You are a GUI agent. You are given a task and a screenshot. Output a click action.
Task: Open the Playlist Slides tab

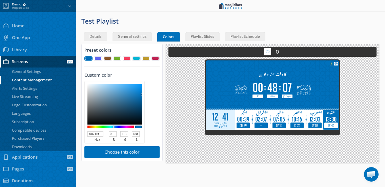tap(202, 36)
